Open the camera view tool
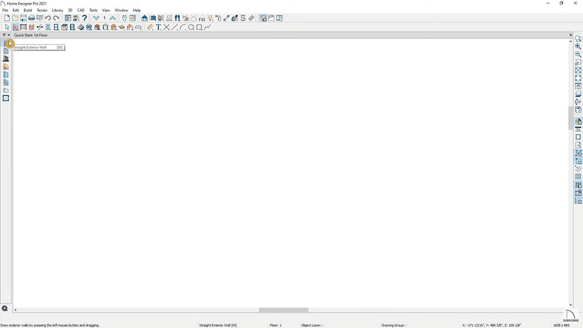 (x=153, y=18)
